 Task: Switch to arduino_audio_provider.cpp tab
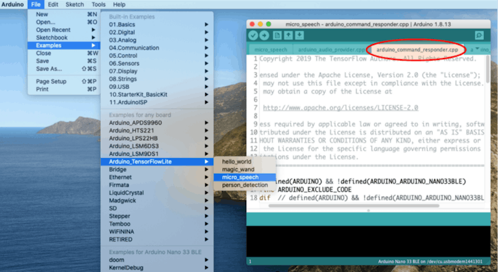point(331,50)
